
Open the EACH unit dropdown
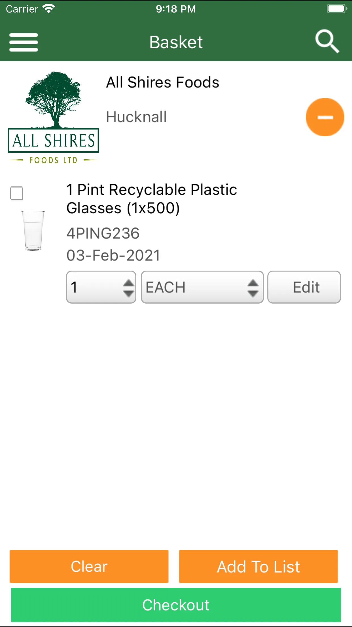pyautogui.click(x=202, y=287)
